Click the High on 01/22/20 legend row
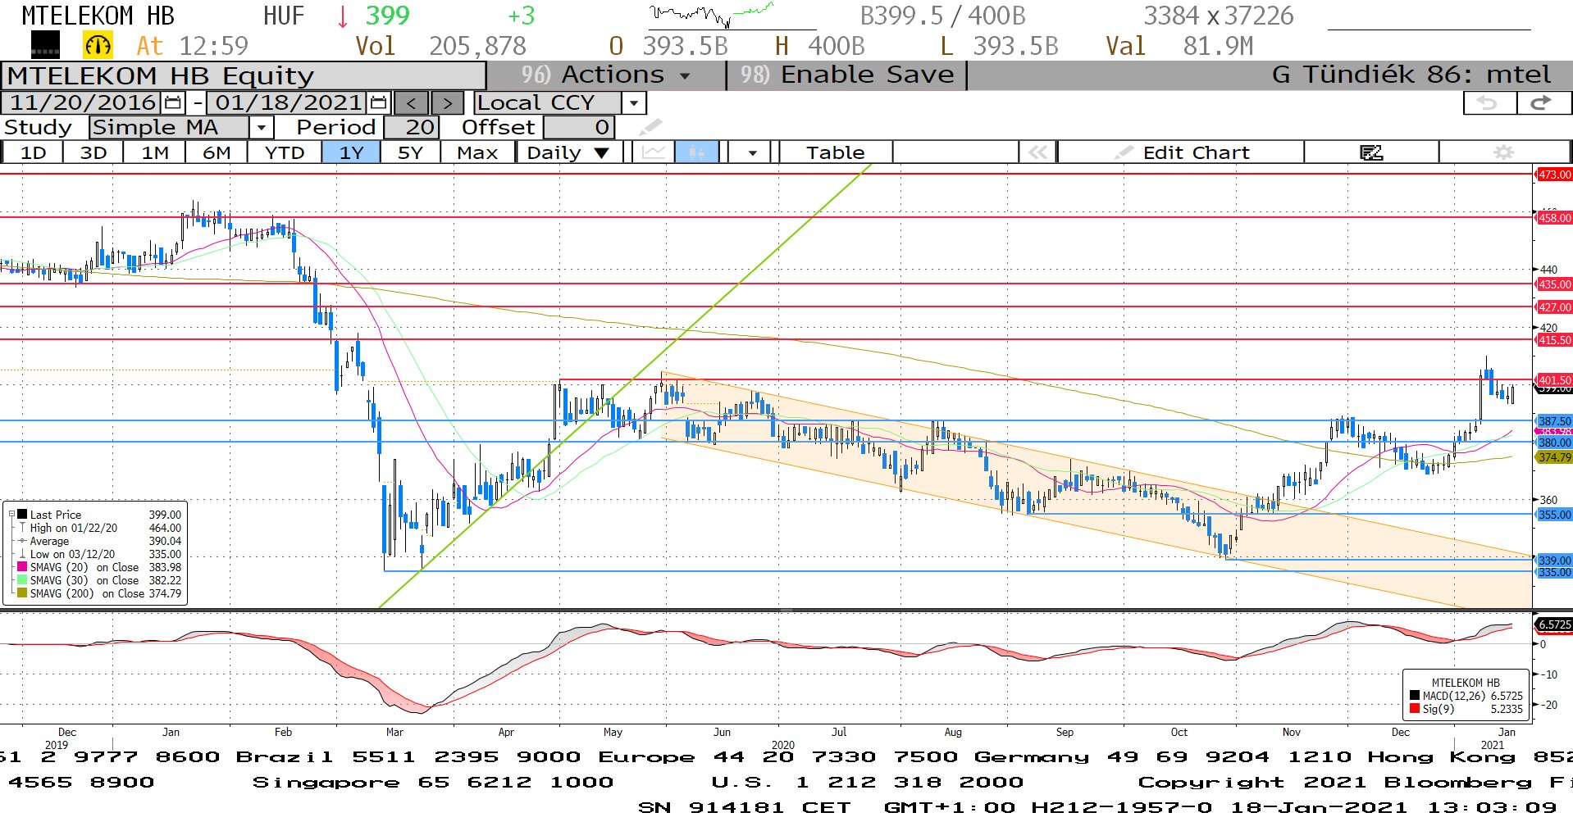The width and height of the screenshot is (1573, 840). [100, 528]
